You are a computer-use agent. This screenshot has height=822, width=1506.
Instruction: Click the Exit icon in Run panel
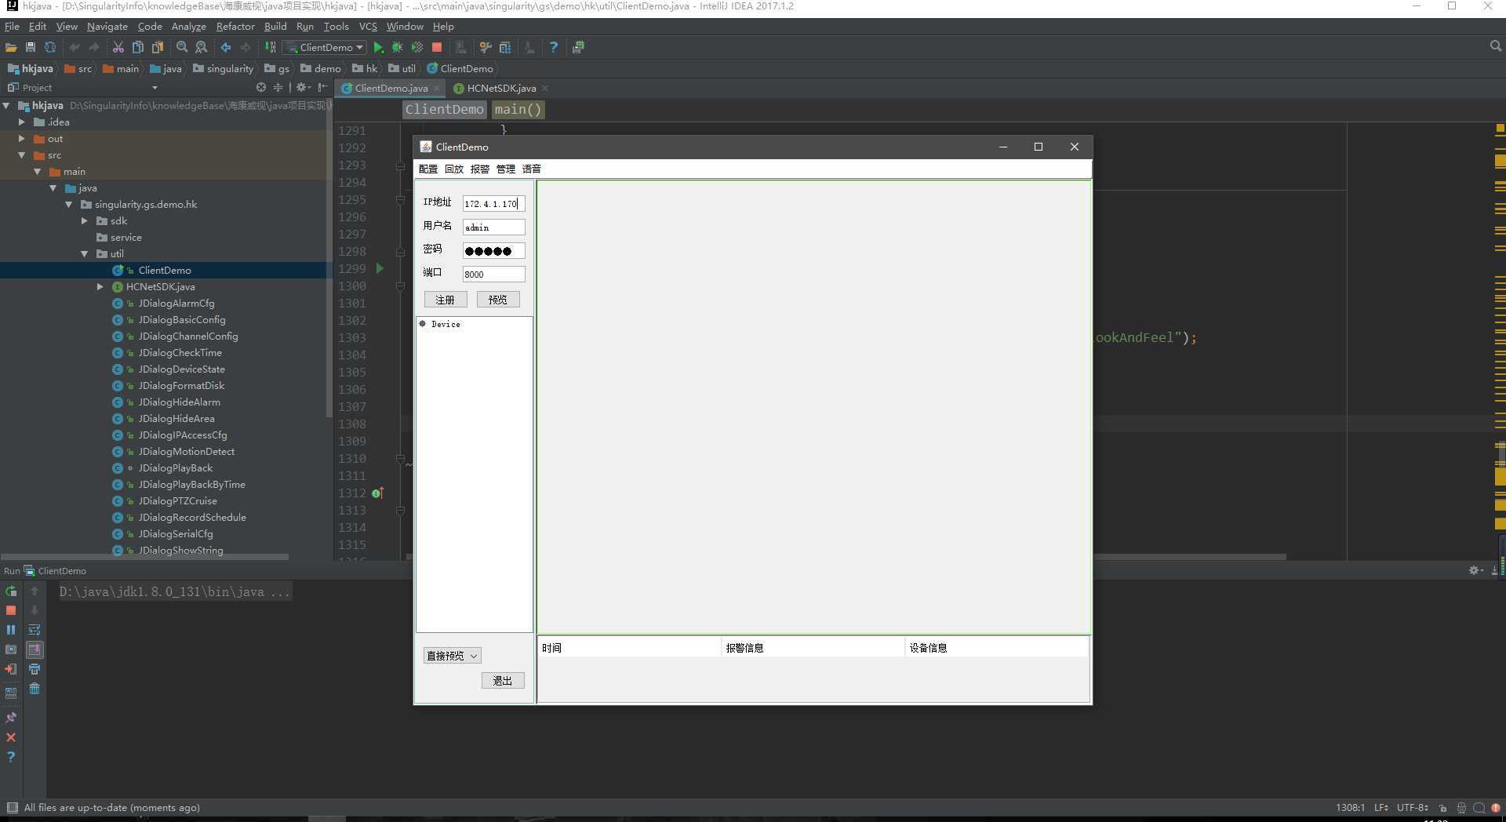[x=11, y=669]
